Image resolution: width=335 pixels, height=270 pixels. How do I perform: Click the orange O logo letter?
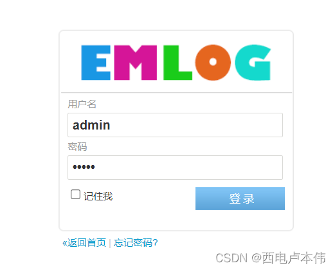pos(213,63)
